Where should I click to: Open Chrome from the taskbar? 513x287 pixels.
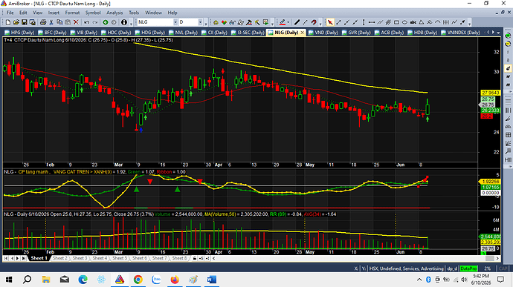(x=138, y=280)
